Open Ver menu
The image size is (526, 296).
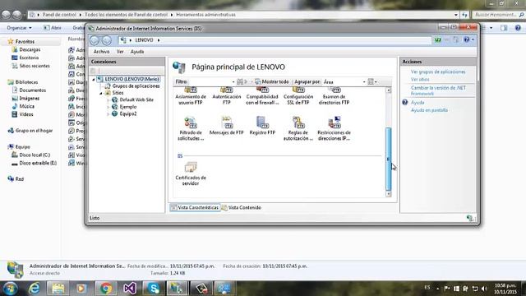120,52
